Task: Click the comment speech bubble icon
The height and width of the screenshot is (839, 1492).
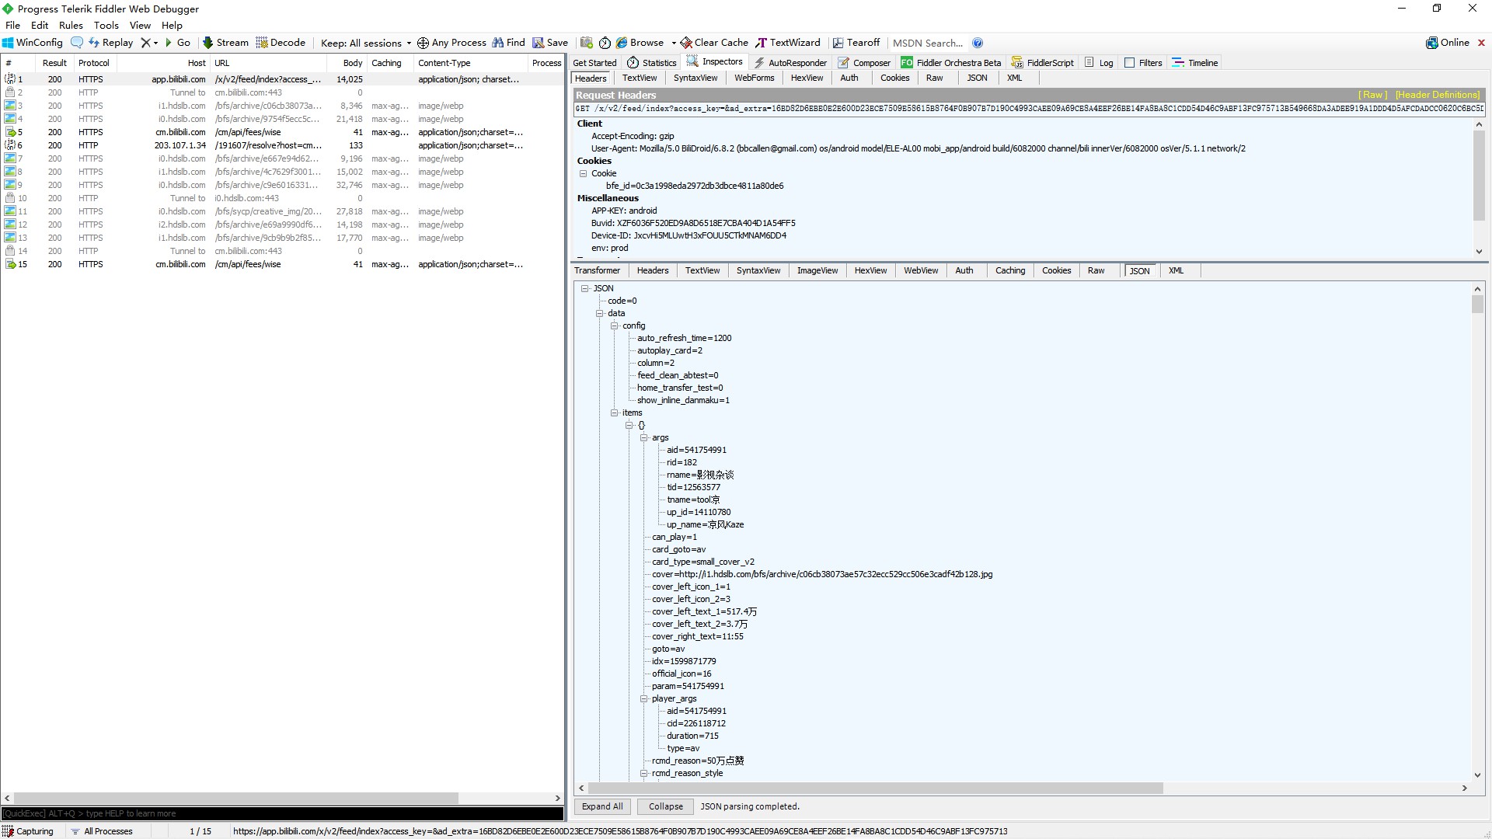Action: pos(77,43)
